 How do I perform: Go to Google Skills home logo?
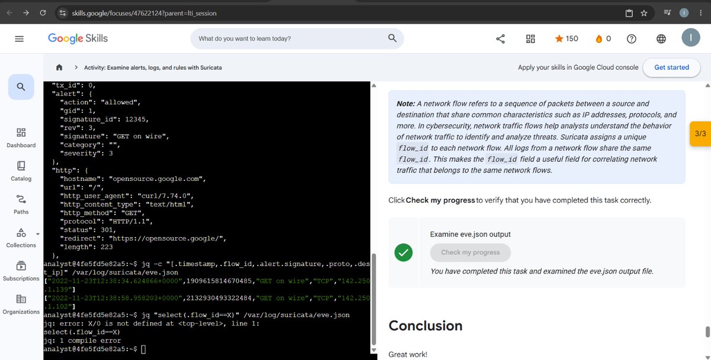[x=78, y=38]
